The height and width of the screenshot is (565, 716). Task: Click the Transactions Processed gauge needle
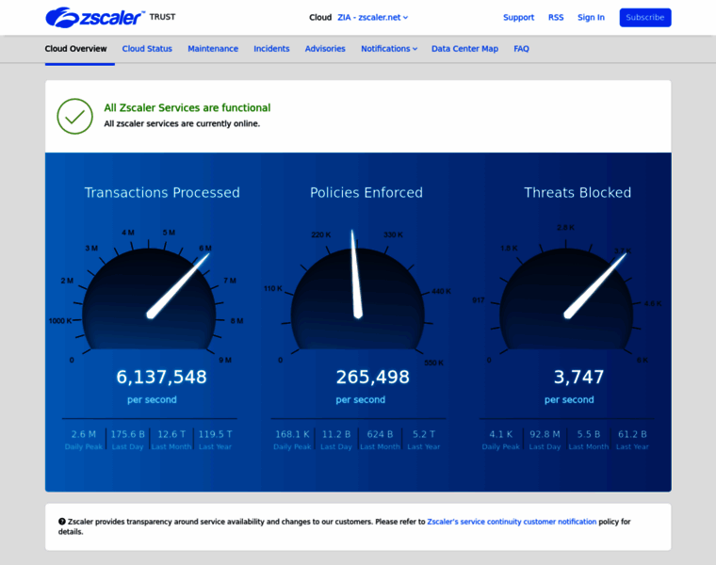click(178, 285)
